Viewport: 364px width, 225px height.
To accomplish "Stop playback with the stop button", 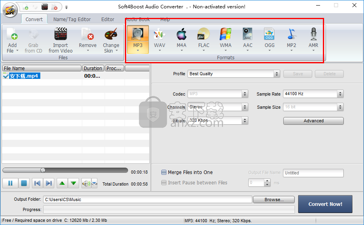I will click(x=24, y=183).
